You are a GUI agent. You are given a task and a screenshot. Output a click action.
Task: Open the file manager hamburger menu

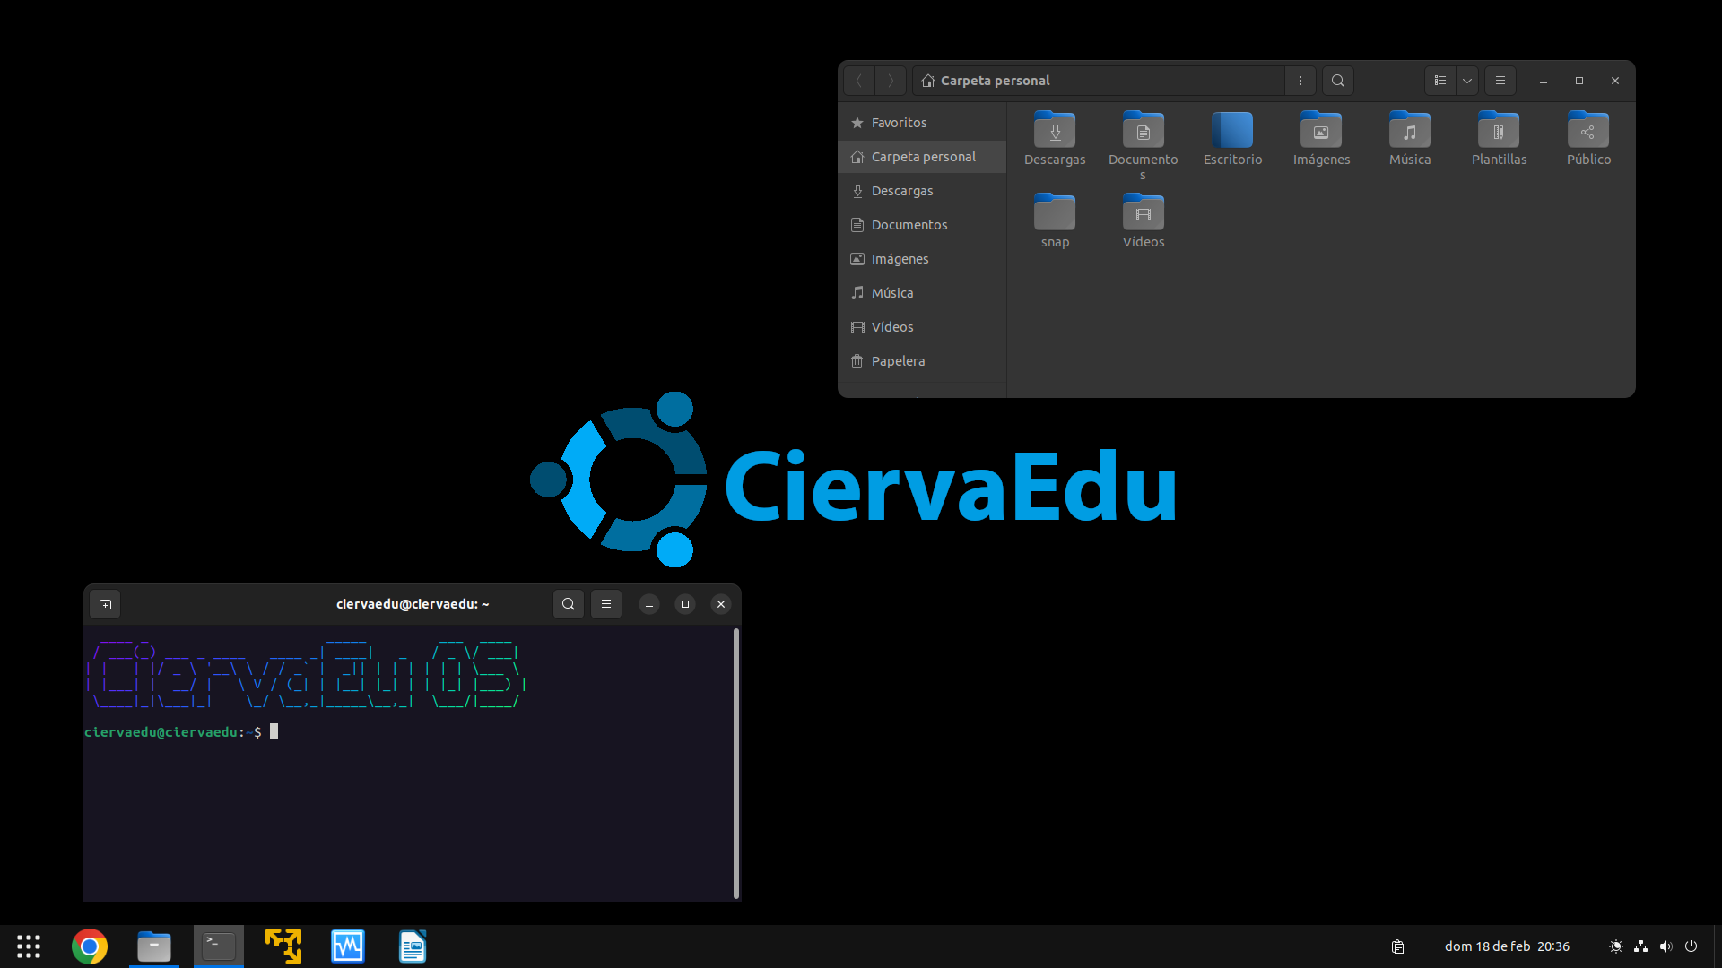1500,81
